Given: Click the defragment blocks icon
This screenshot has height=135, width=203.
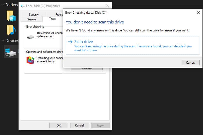Looking at the screenshot, I should pyautogui.click(x=30, y=60).
